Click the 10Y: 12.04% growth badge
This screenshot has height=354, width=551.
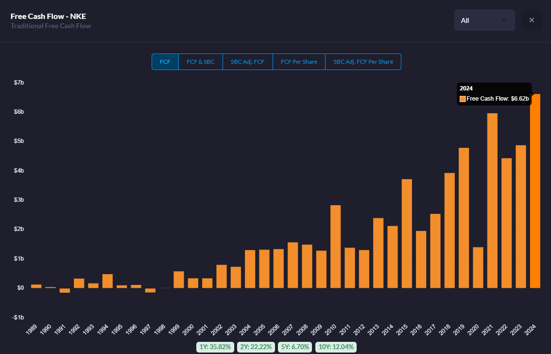click(336, 347)
